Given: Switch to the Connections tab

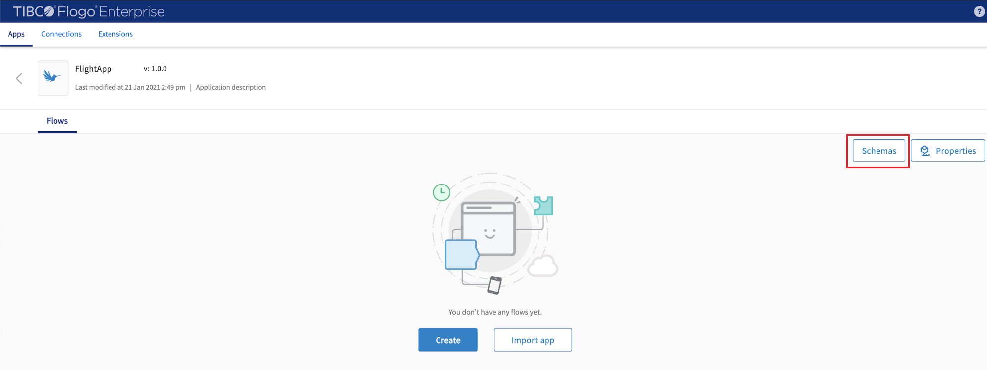Looking at the screenshot, I should click(61, 34).
